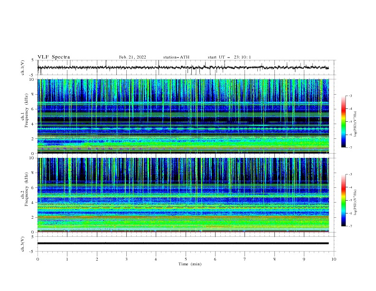Image resolution: width=376 pixels, height=291 pixels.
Task: Click the "ch.3(V)" axis label
Action: (23, 244)
